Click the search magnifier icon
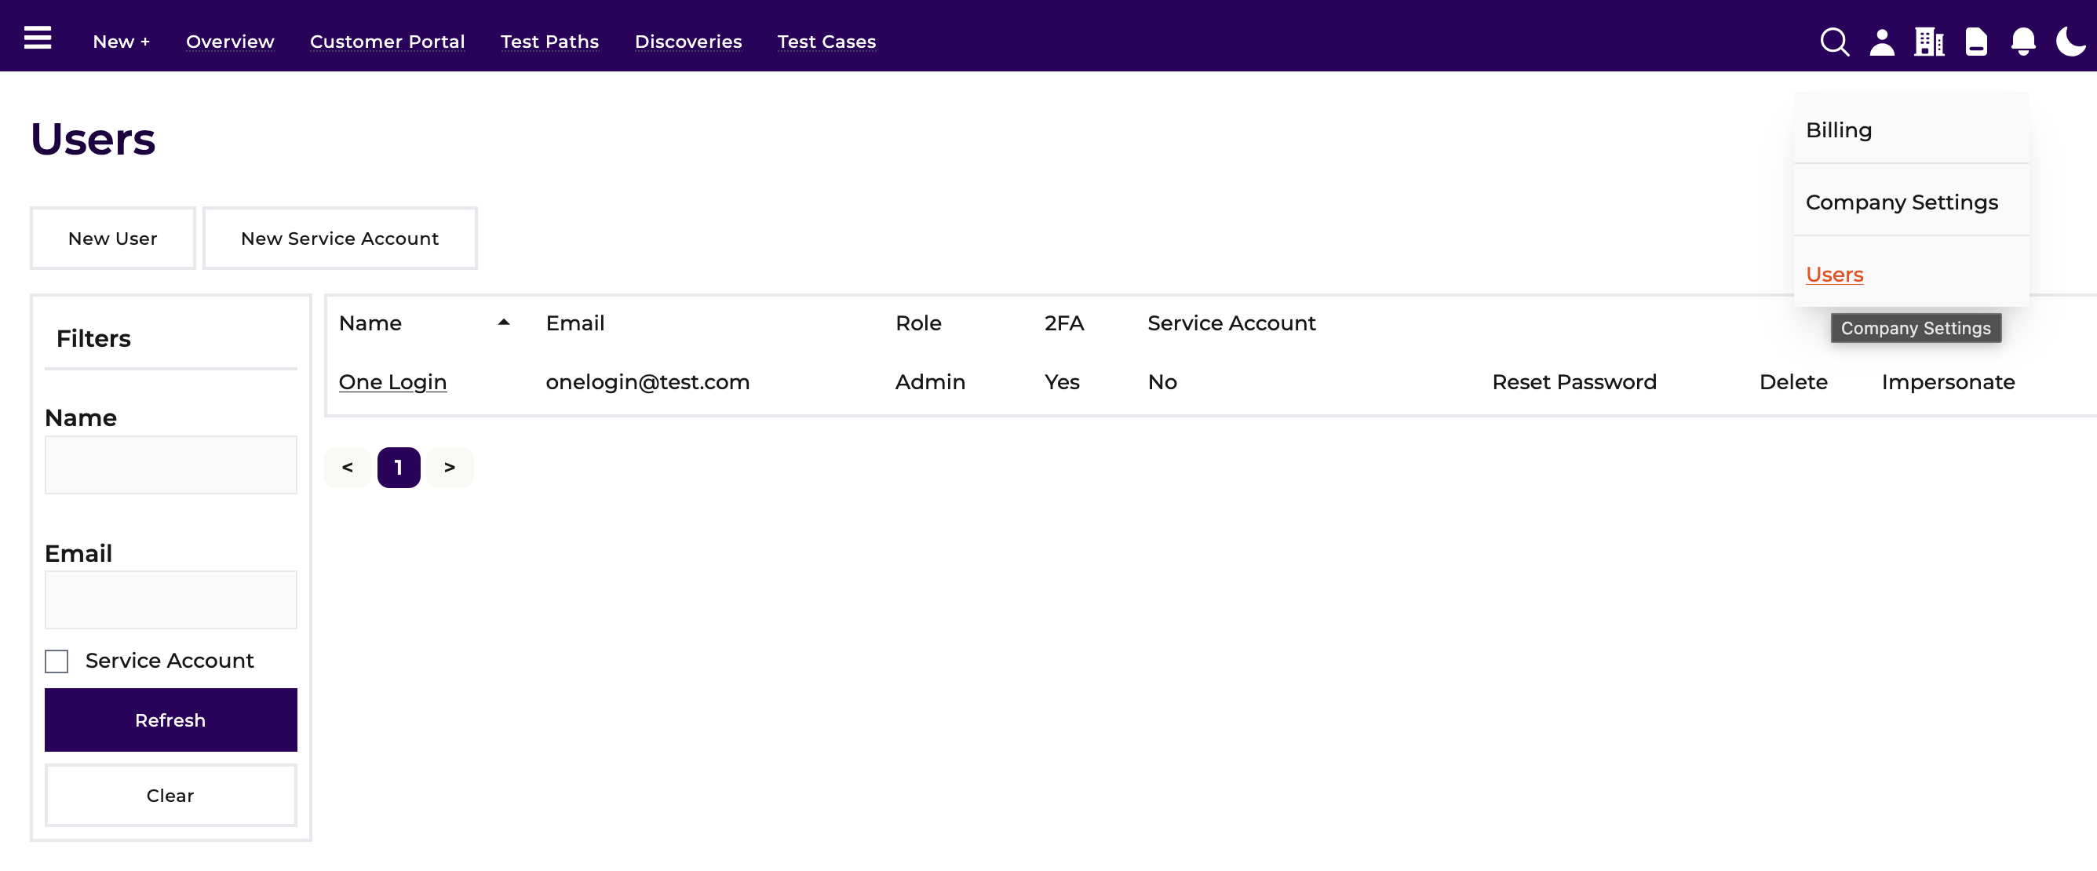This screenshot has height=871, width=2097. [1835, 42]
